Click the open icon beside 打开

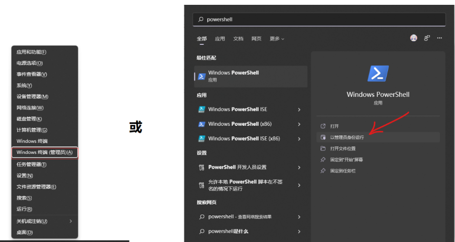click(x=323, y=126)
